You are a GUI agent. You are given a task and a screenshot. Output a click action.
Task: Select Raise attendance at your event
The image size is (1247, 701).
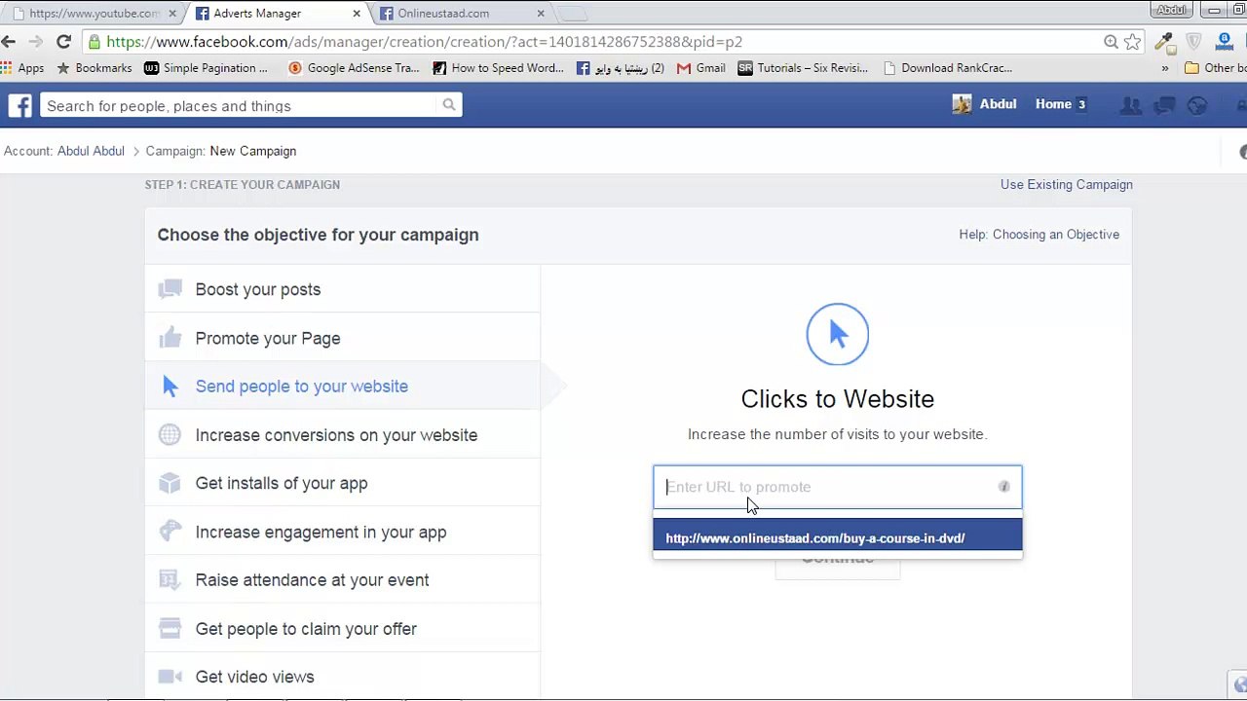click(x=342, y=580)
